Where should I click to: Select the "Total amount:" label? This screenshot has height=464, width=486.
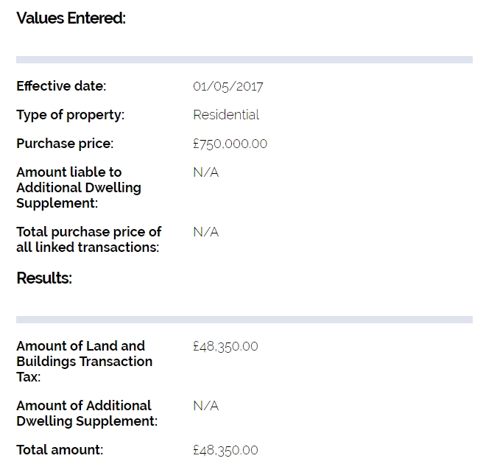[60, 449]
